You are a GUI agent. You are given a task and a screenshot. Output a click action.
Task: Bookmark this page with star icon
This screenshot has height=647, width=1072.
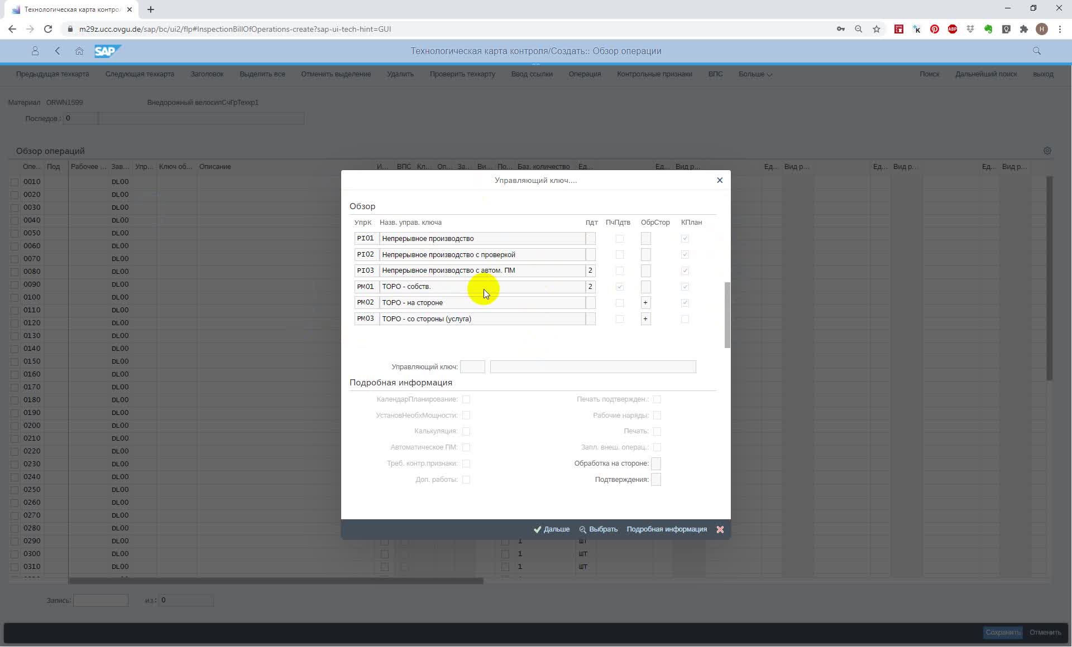click(877, 29)
